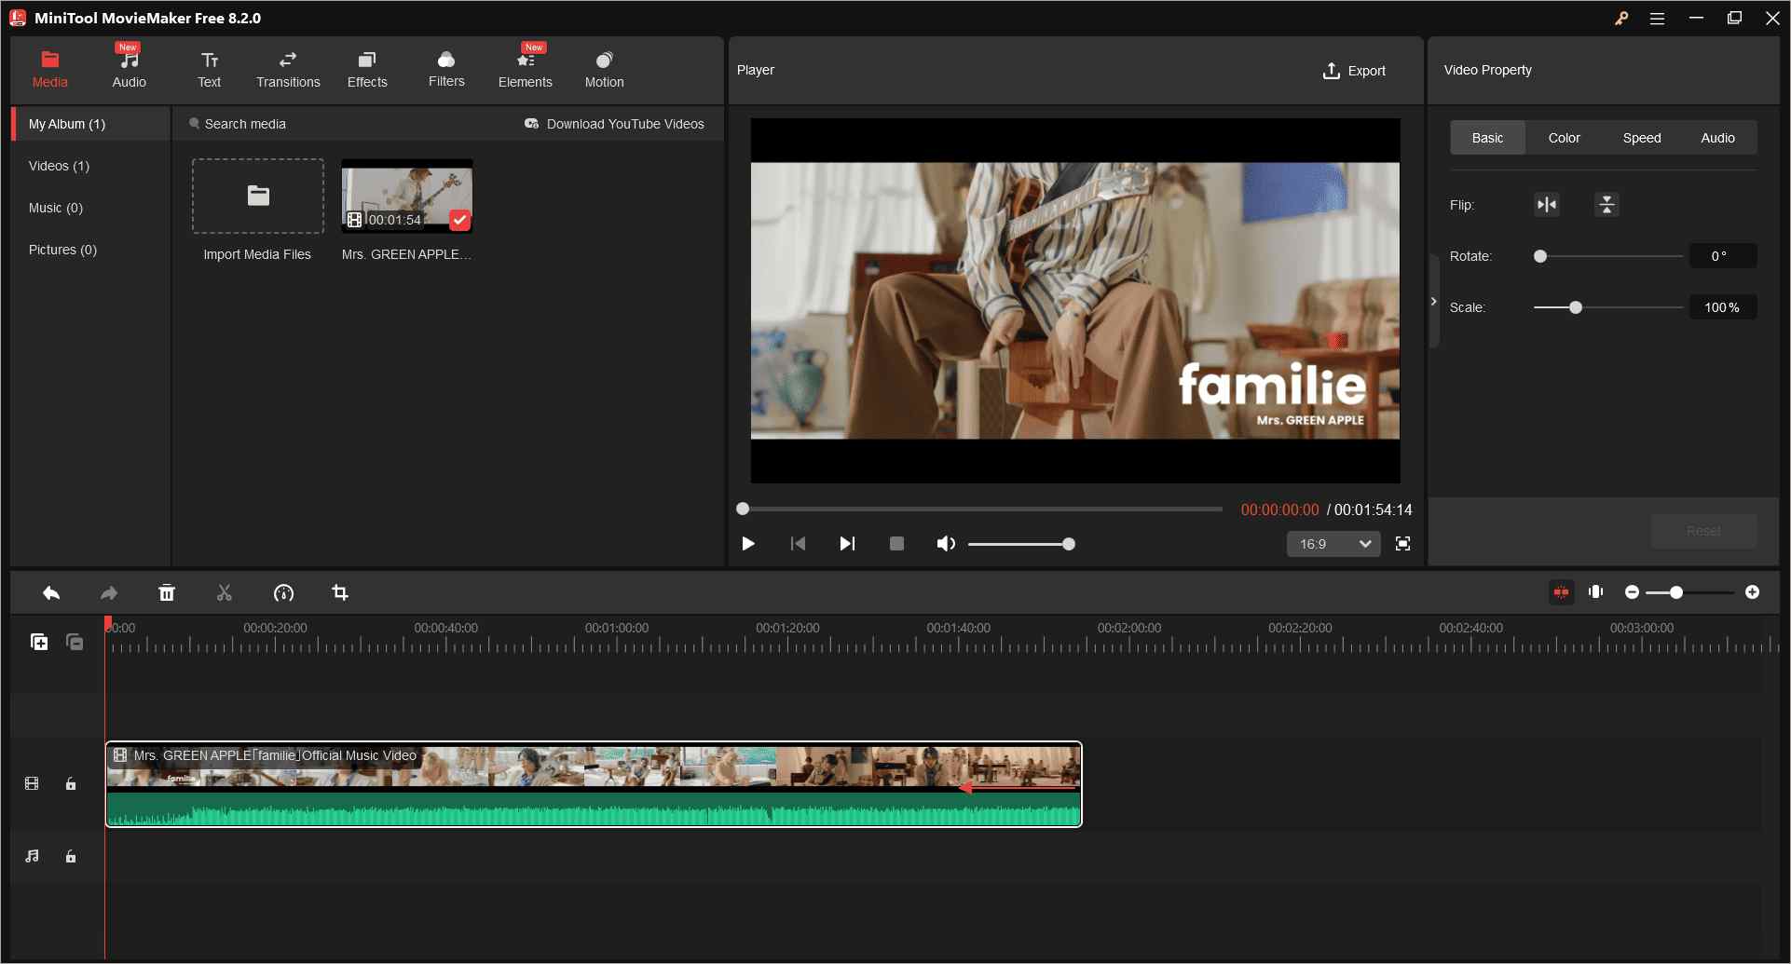The height and width of the screenshot is (964, 1791).
Task: Select the Mrs. GREEN APPLE video thumbnail
Action: coord(407,196)
